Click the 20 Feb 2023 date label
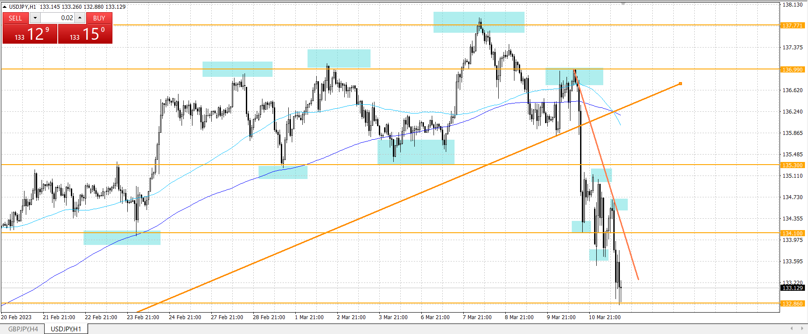 click(16, 317)
